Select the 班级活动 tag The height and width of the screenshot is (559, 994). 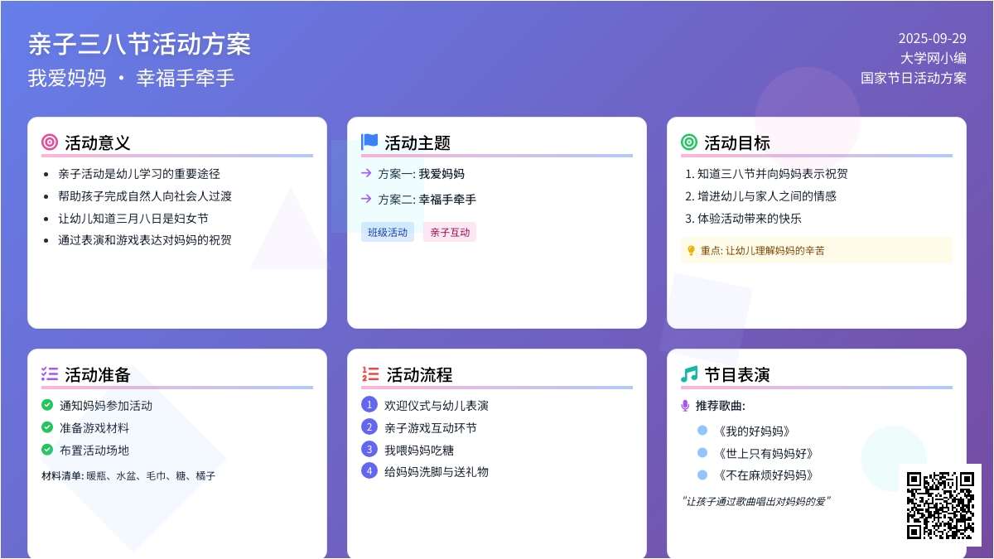tap(388, 233)
